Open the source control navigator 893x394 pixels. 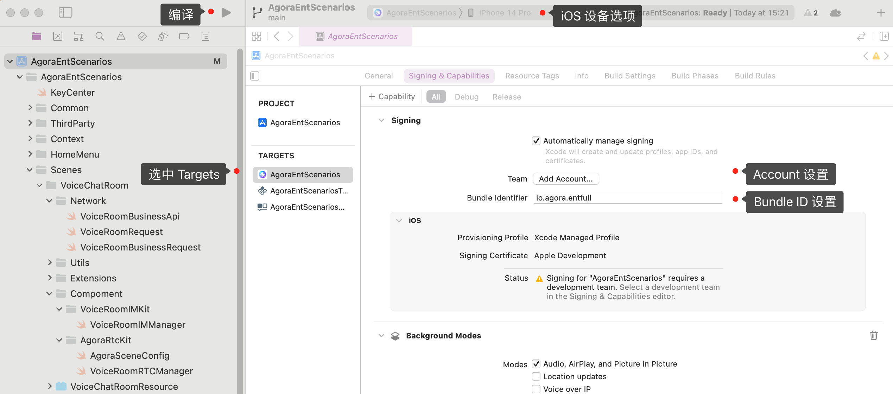[x=58, y=36]
